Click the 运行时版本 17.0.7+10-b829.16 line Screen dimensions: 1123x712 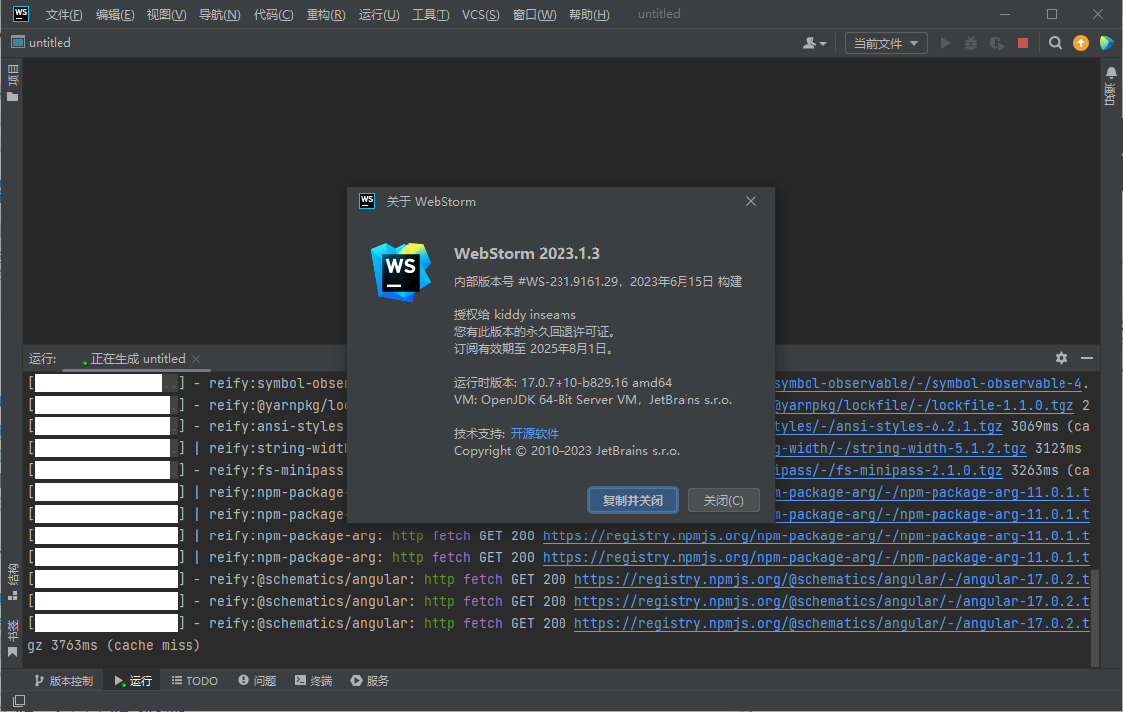pyautogui.click(x=562, y=382)
